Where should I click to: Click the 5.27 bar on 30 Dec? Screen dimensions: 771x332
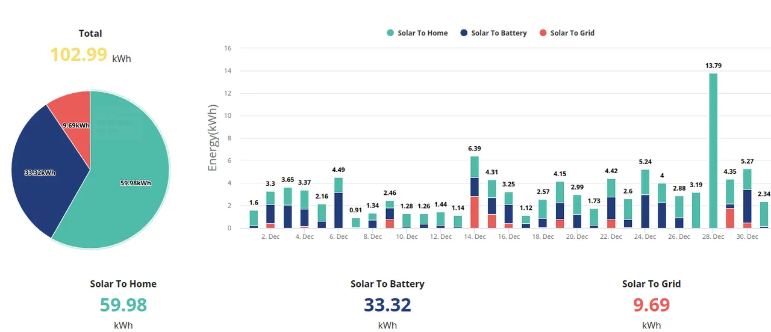pos(748,198)
